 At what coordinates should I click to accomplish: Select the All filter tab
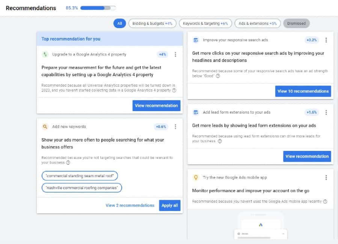[x=120, y=23]
